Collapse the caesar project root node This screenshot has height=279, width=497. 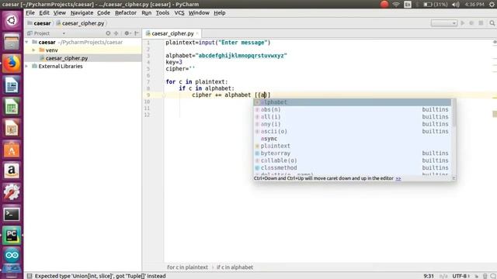(27, 42)
